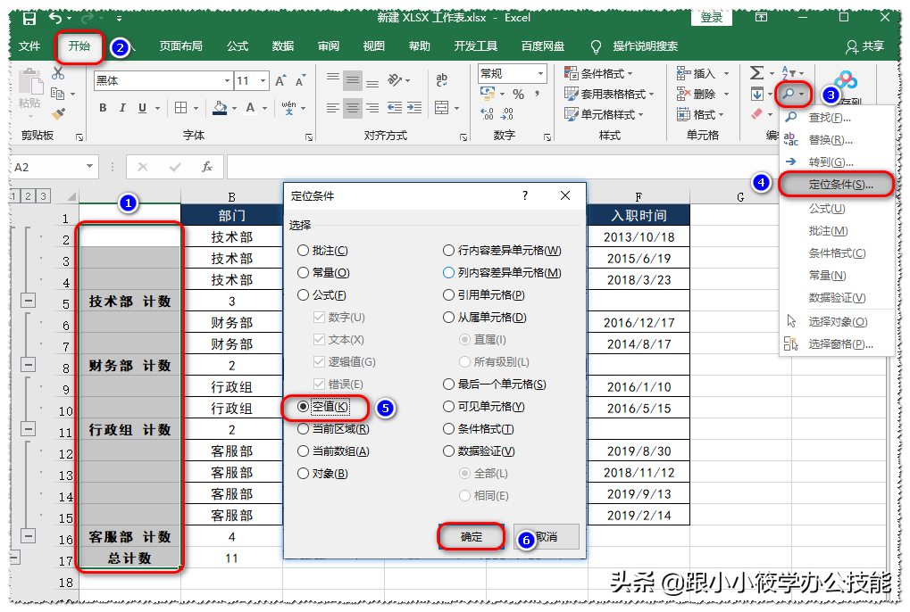The width and height of the screenshot is (910, 612).
Task: Click the Sort and Filter A-Z icon
Action: 789,73
